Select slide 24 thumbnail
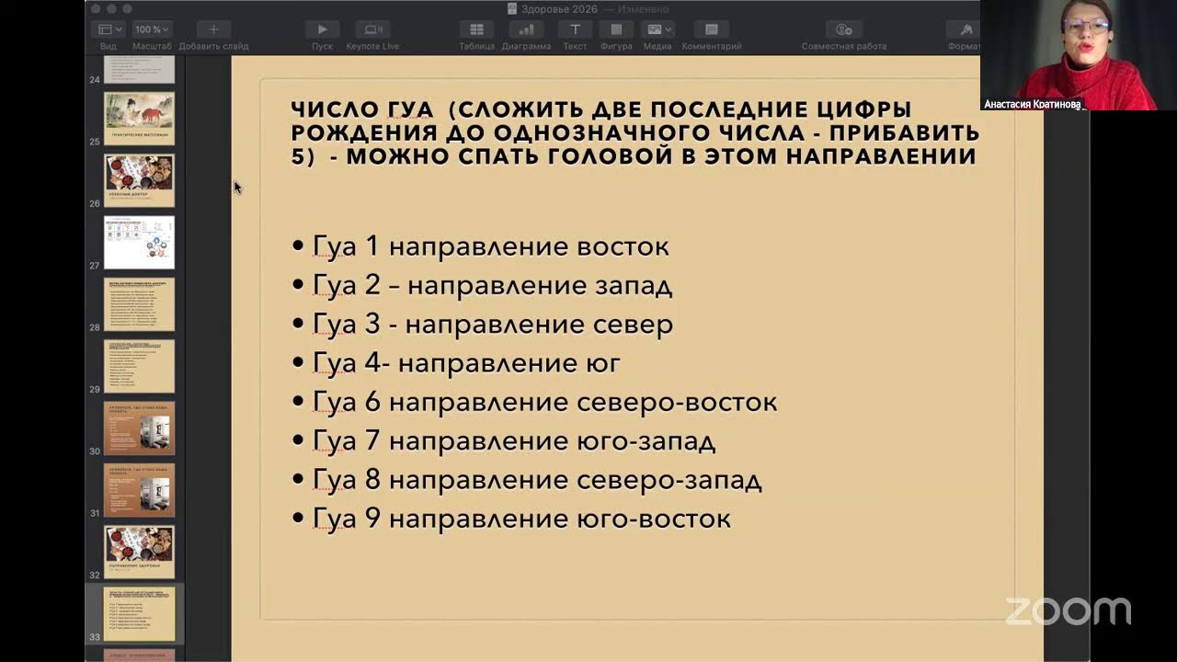1177x662 pixels. coord(139,69)
